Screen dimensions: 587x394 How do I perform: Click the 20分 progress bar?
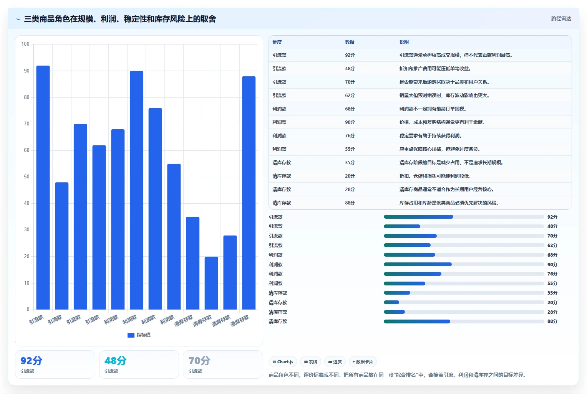point(464,302)
